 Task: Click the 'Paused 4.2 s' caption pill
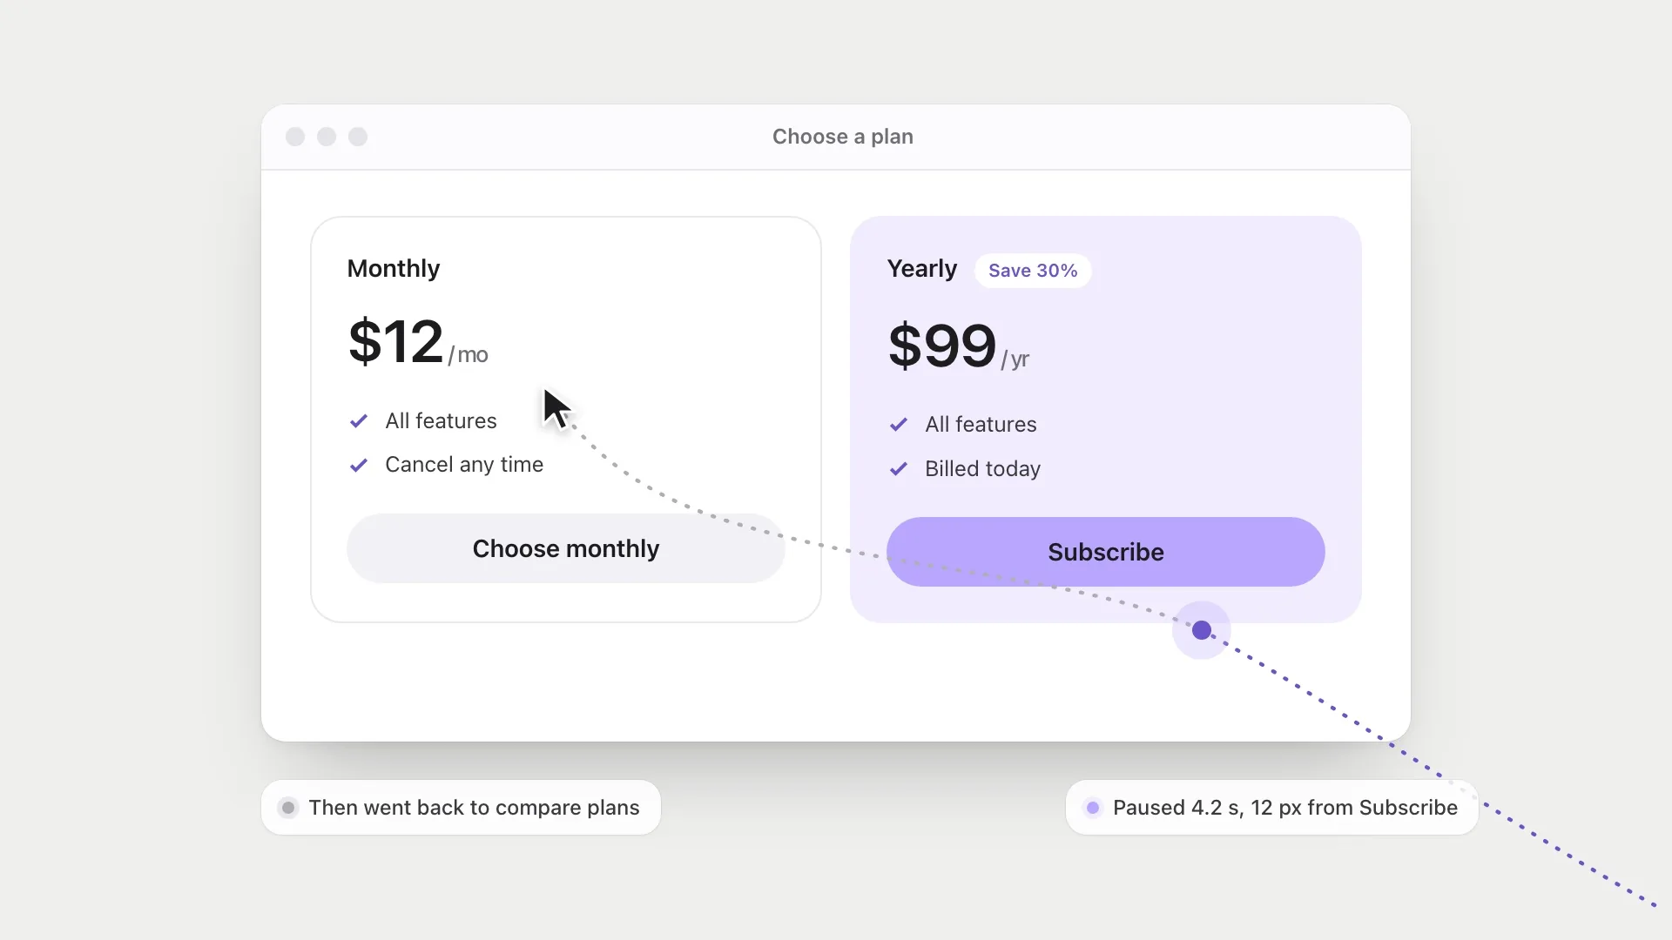(x=1271, y=808)
